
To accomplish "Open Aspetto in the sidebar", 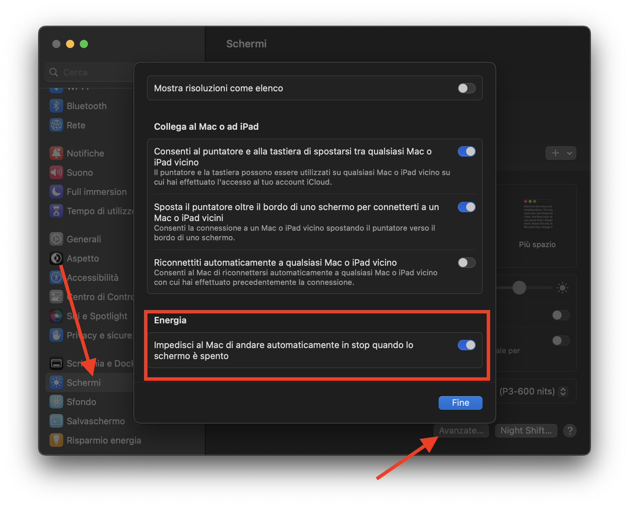I will point(83,258).
